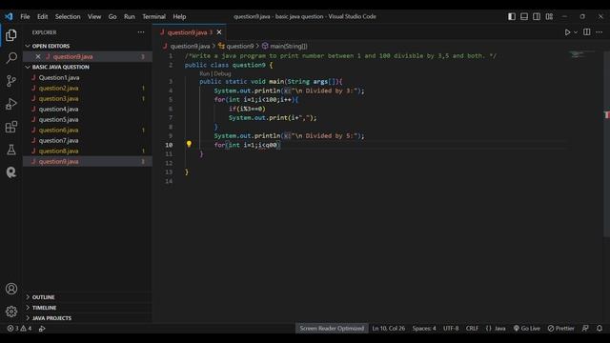Screen dimensions: 610x343
Task: Close question9.java in Open Editors
Action: (x=38, y=57)
